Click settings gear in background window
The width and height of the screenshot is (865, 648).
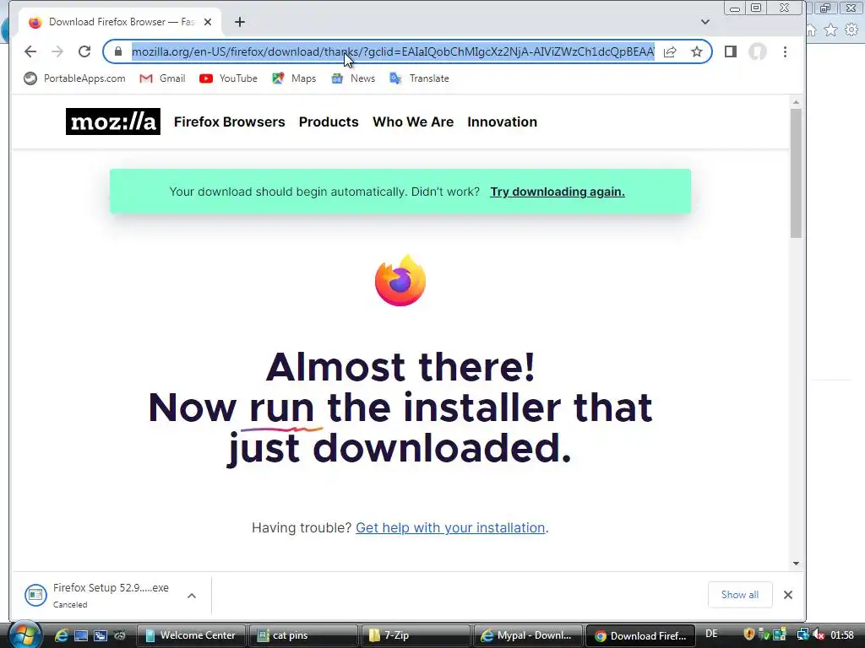[851, 30]
